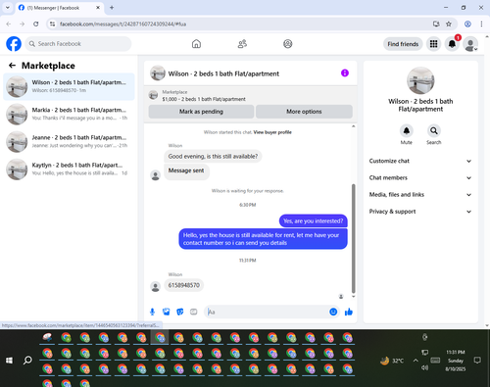Image resolution: width=490 pixels, height=387 pixels.
Task: Bookmark this page with the star icon
Action: pyautogui.click(x=449, y=24)
